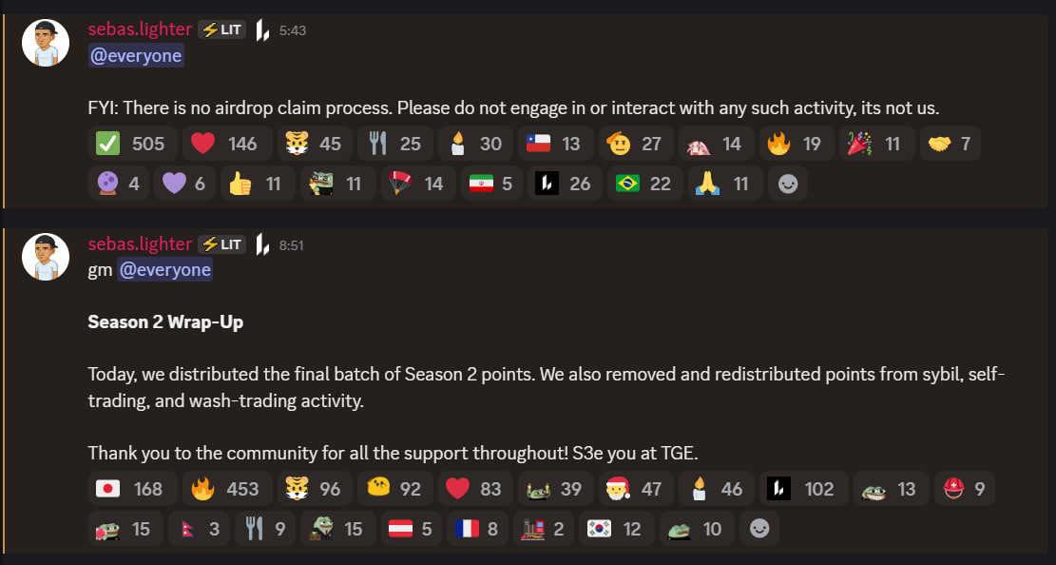Viewport: 1056px width, 565px height.
Task: Open emoji picker on the airdrop message
Action: coord(788,184)
